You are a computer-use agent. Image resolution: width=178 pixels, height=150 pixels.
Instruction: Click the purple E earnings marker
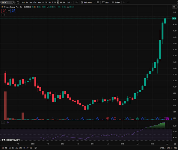(168, 119)
